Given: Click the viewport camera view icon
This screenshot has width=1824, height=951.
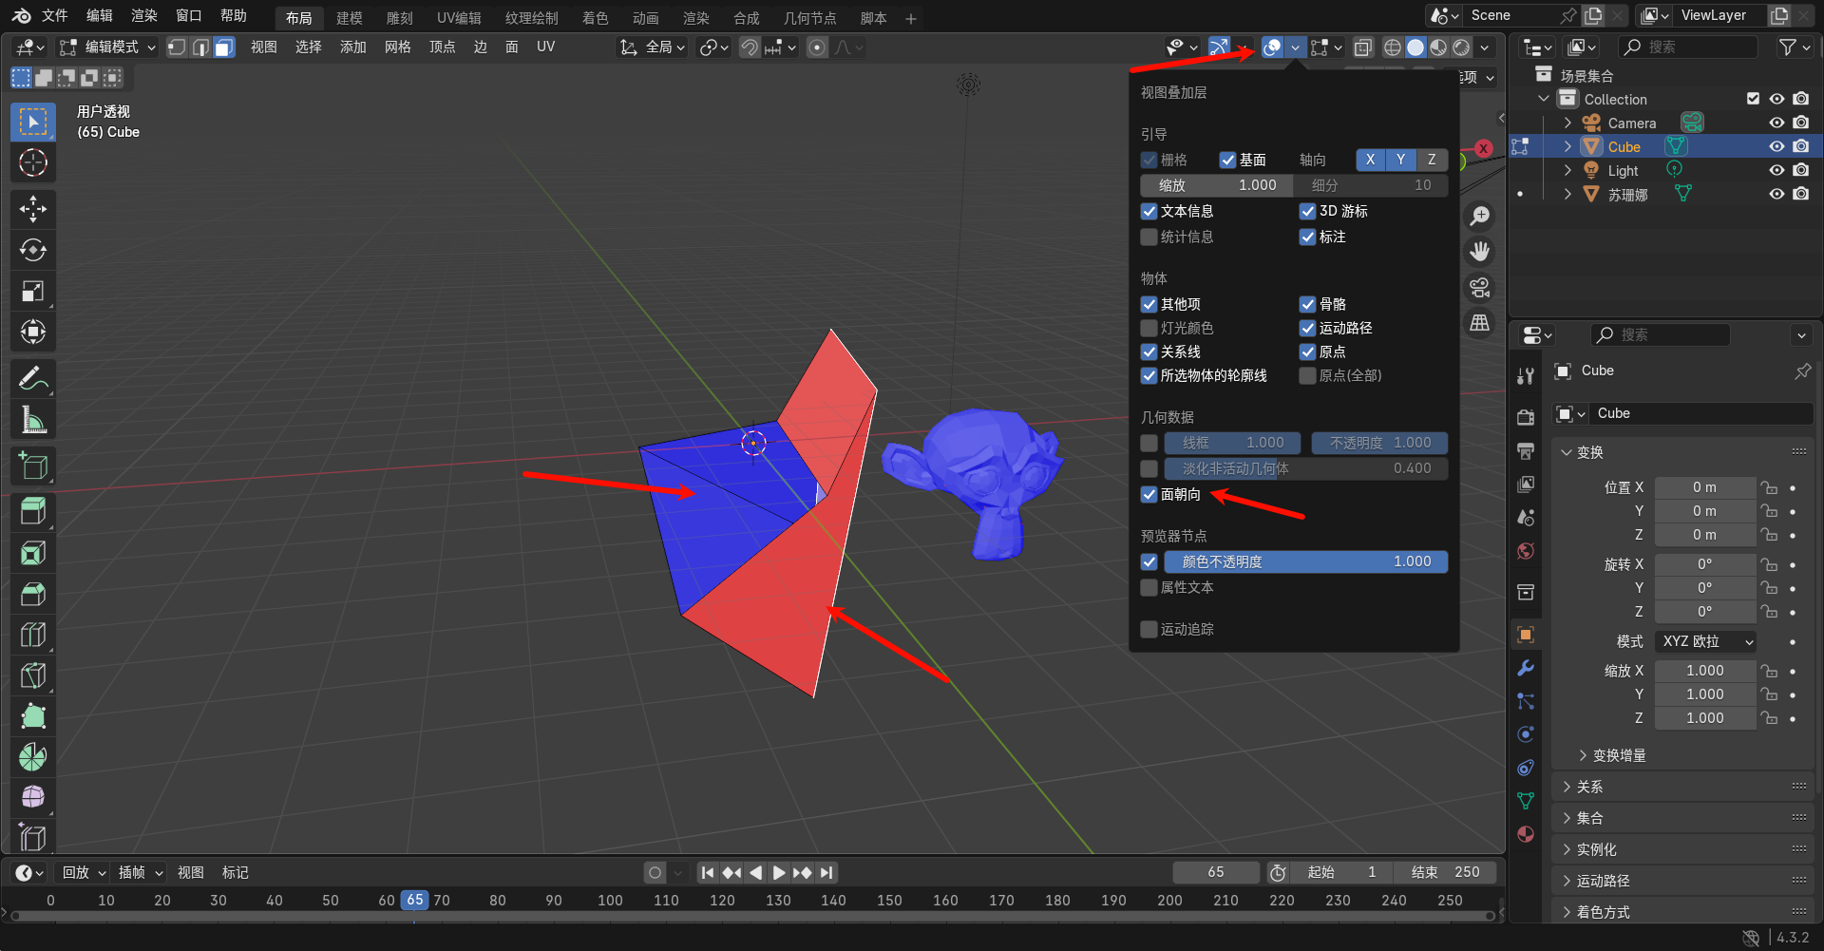Looking at the screenshot, I should pos(1479,288).
